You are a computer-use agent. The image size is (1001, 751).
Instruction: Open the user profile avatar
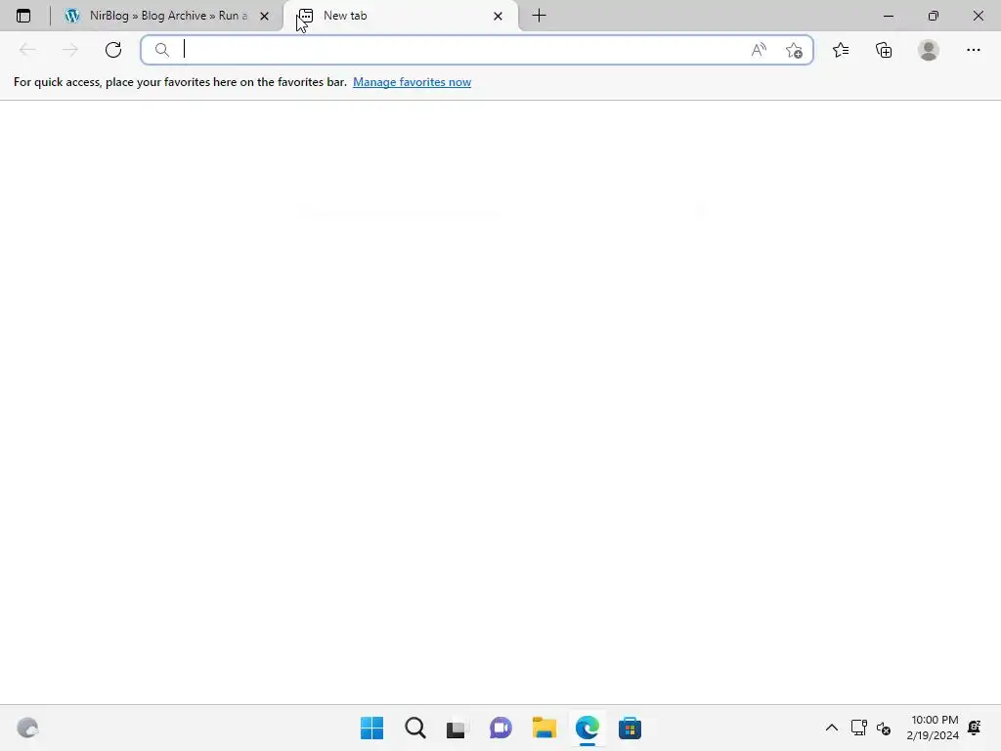[x=929, y=50]
